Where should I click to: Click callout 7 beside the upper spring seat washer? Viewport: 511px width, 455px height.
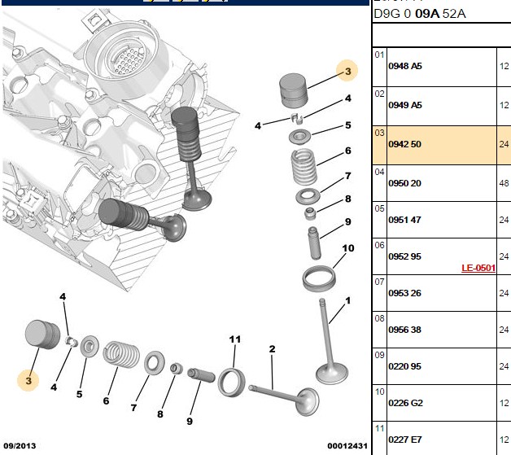(x=348, y=176)
